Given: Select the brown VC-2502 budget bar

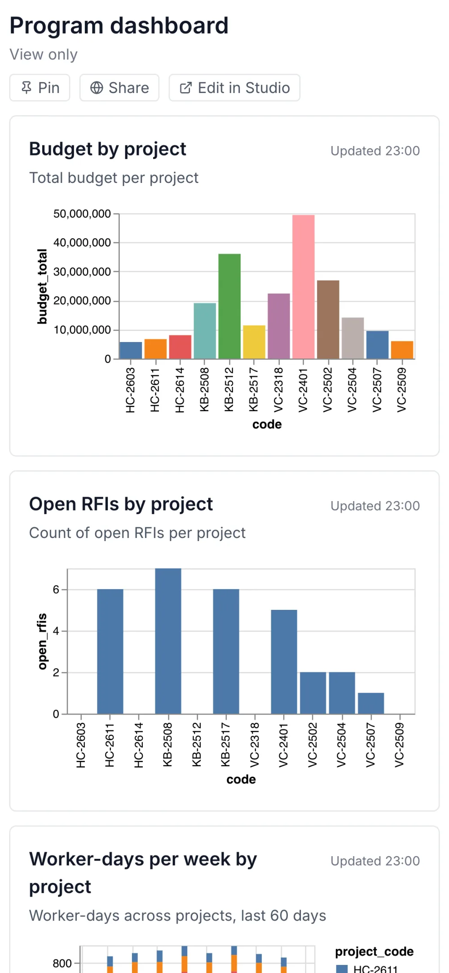Looking at the screenshot, I should click(x=328, y=320).
